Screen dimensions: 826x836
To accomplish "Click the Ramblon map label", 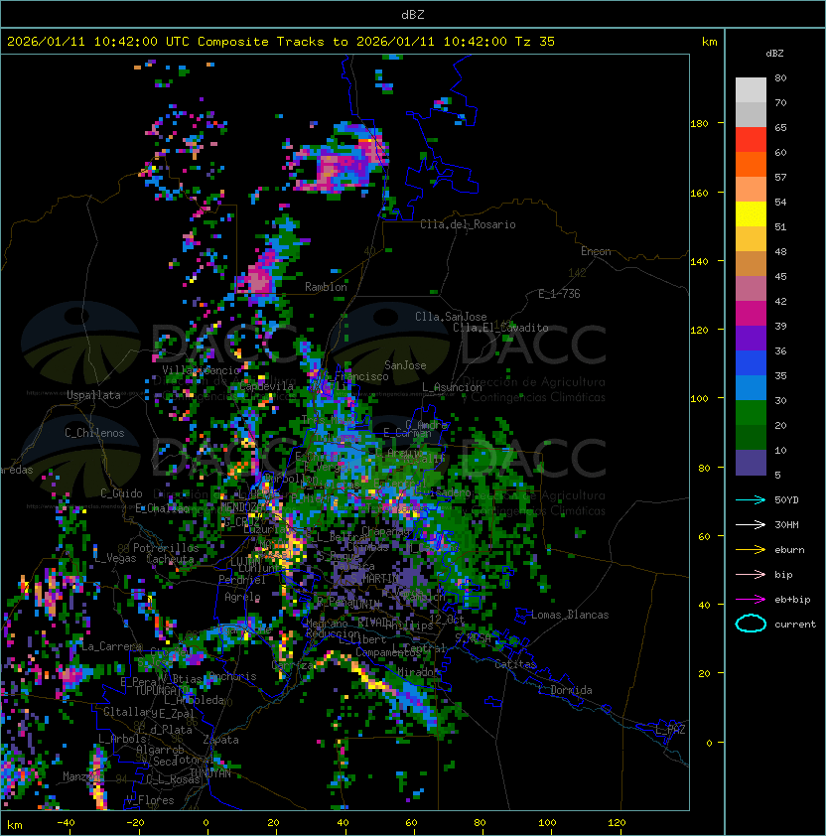I will [x=326, y=287].
